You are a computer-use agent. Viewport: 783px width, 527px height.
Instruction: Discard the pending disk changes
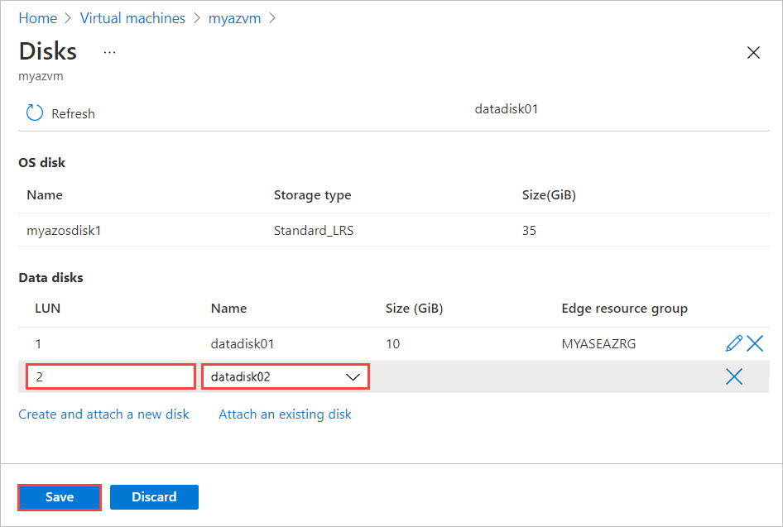click(154, 496)
